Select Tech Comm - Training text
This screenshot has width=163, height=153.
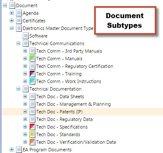pyautogui.click(x=59, y=74)
